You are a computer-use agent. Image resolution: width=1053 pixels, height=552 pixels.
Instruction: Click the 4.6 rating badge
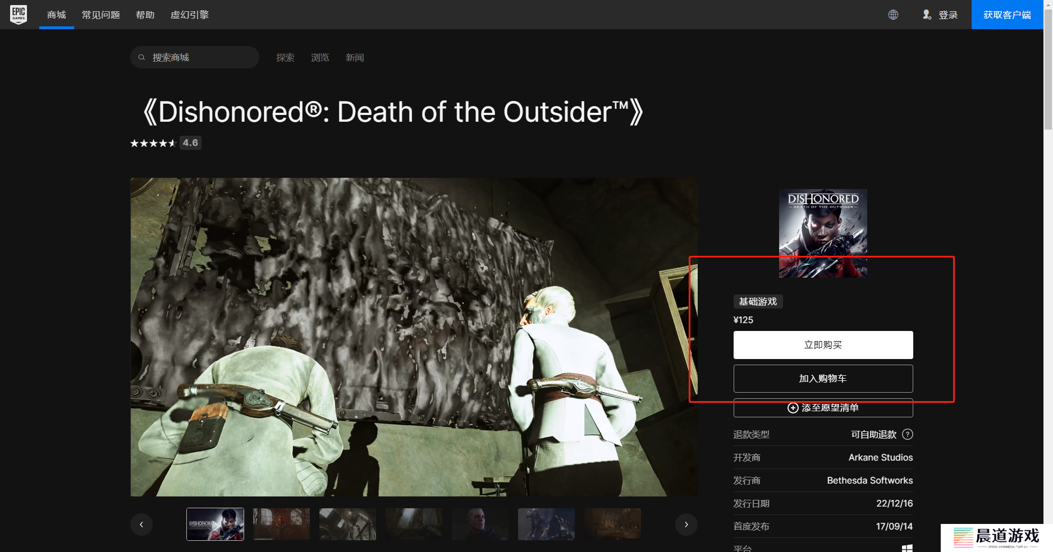[x=190, y=142]
